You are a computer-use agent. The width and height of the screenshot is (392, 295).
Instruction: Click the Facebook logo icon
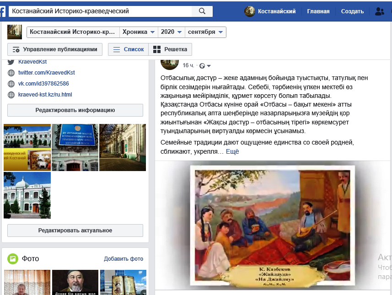pos(2,11)
